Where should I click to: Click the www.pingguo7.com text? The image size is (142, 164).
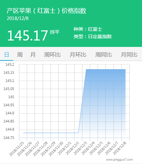tap(119, 160)
